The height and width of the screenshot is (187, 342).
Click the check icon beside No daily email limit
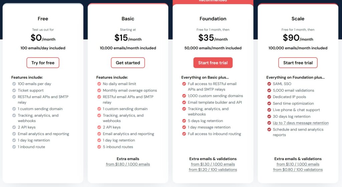[x=99, y=84]
